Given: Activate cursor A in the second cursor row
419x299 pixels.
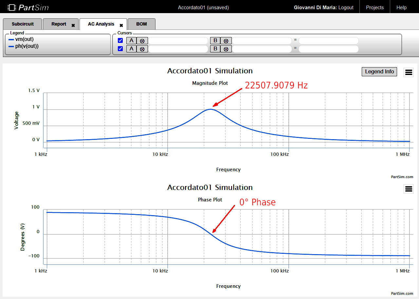Looking at the screenshot, I should pyautogui.click(x=131, y=48).
